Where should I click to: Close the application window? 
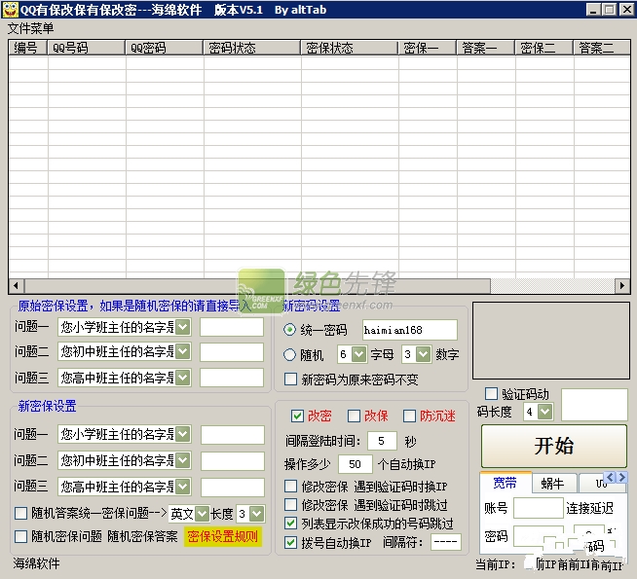(626, 10)
